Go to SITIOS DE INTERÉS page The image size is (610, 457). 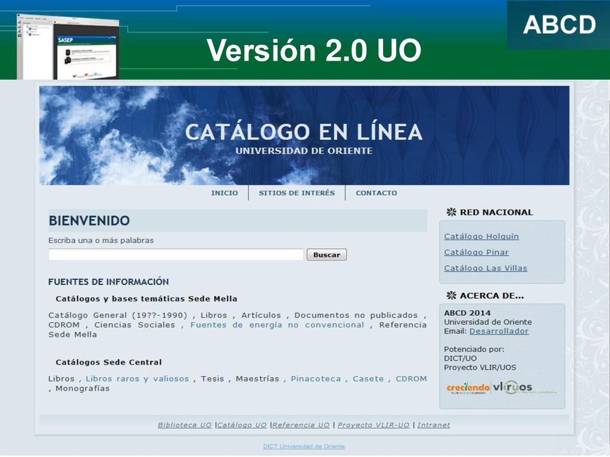(x=297, y=193)
